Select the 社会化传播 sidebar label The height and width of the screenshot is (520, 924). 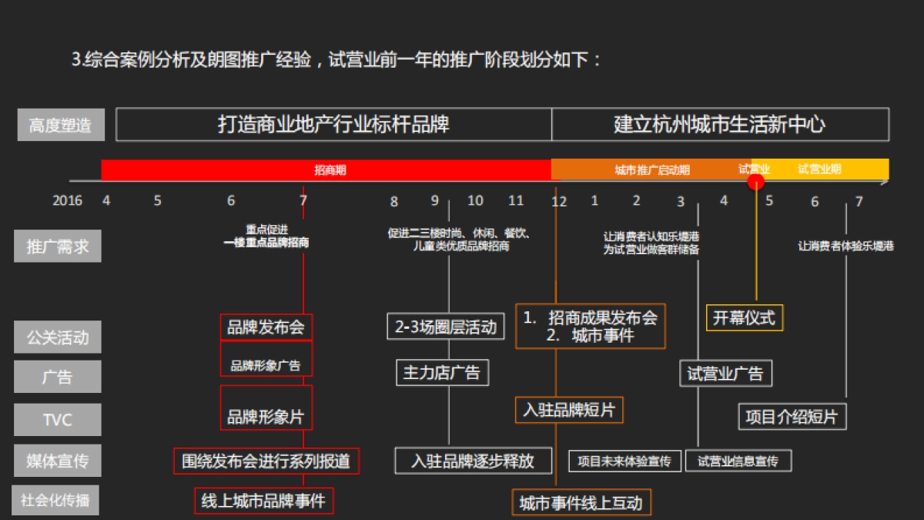58,500
